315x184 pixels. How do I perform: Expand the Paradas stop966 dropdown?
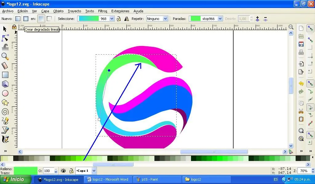coord(206,19)
